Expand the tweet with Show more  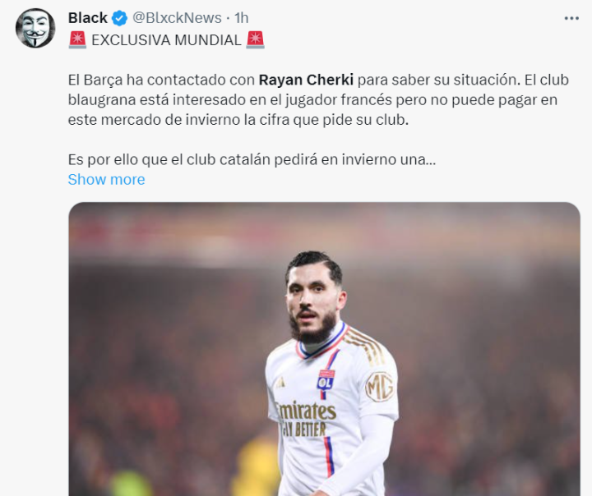coord(106,180)
